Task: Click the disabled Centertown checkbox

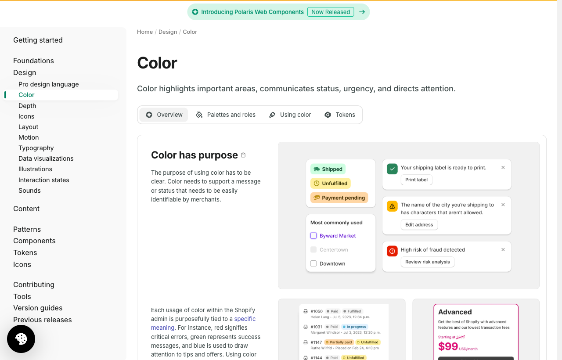Action: tap(313, 249)
